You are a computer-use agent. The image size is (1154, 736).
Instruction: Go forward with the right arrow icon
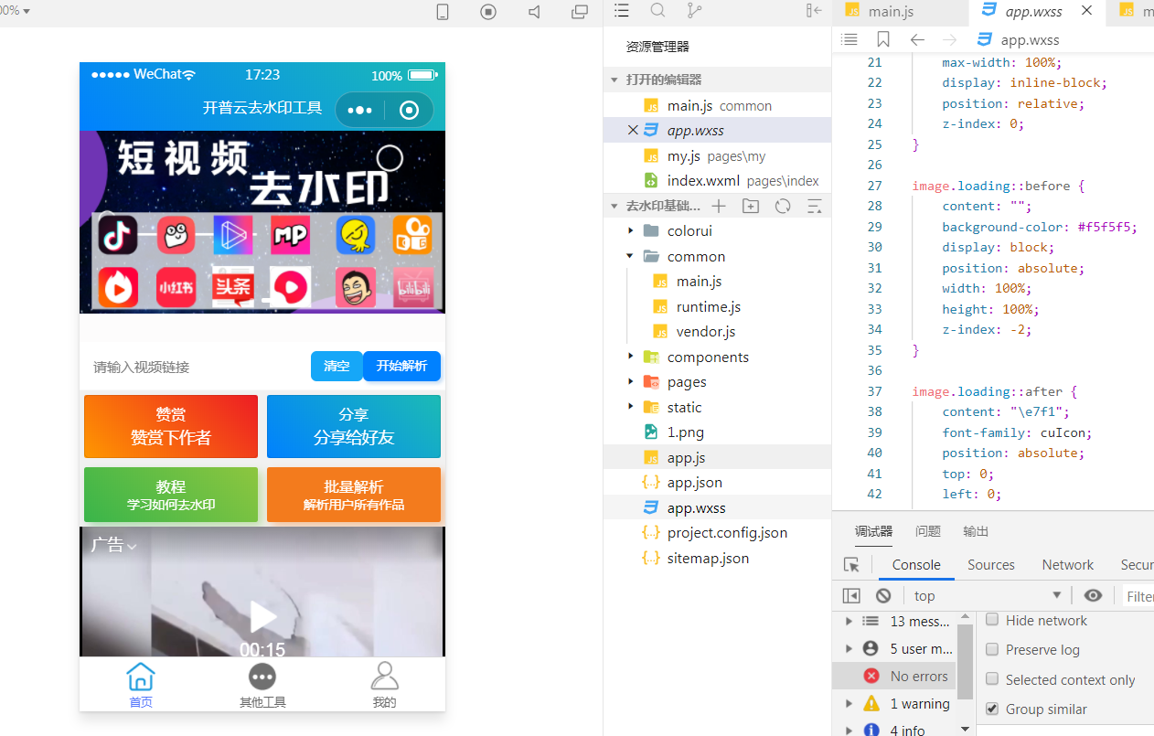(949, 39)
